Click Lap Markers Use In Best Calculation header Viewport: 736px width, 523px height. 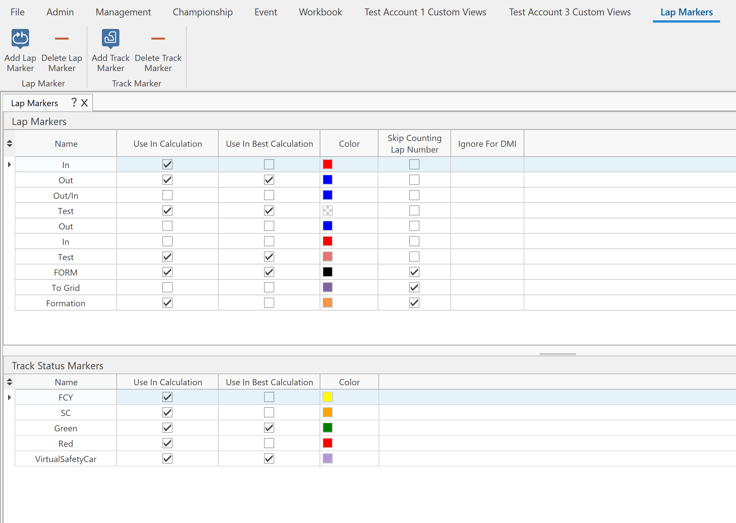(269, 144)
